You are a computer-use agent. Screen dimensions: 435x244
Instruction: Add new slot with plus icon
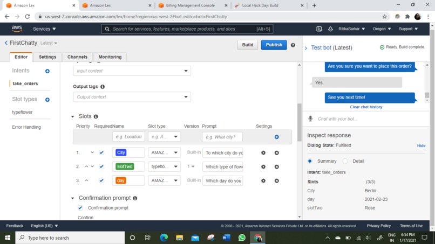pos(276,137)
